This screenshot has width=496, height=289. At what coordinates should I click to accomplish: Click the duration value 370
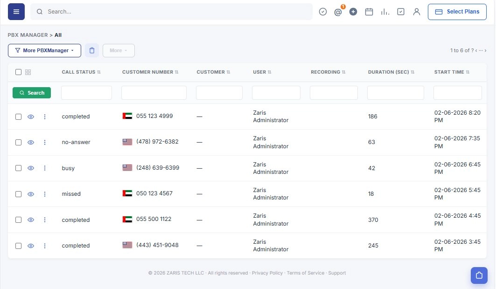(373, 220)
